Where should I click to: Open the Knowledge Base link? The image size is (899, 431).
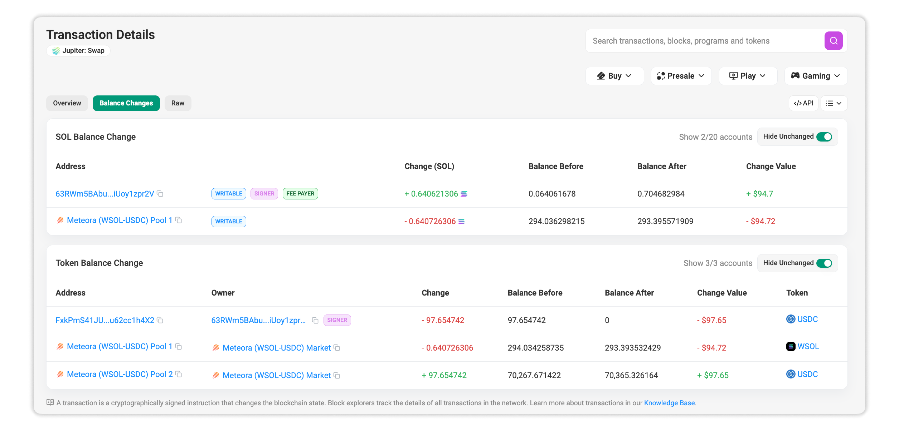pyautogui.click(x=669, y=403)
